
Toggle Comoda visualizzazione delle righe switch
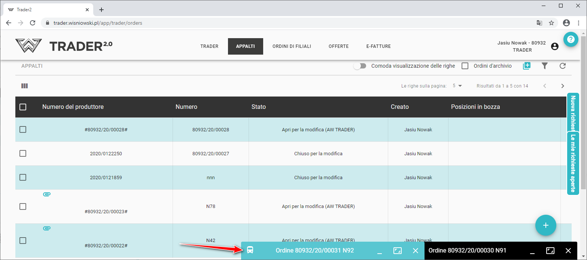tap(360, 66)
